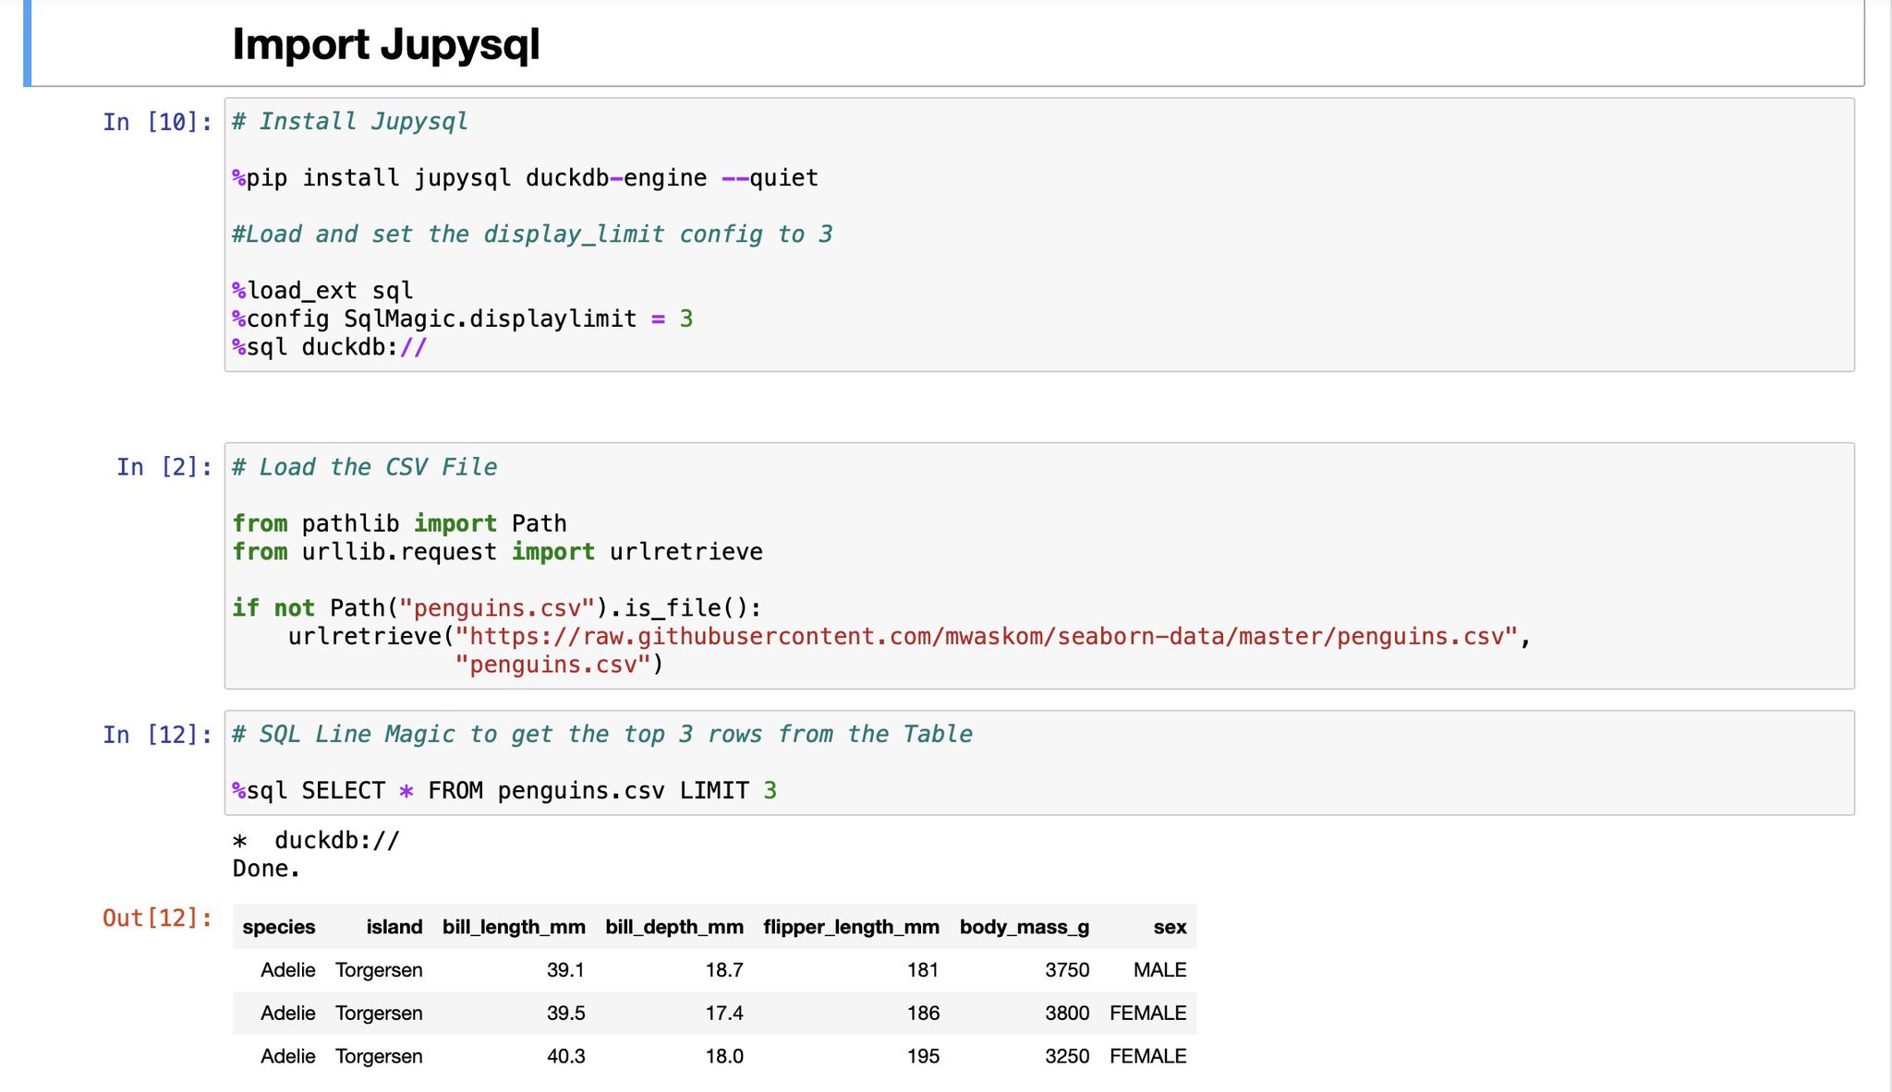1892x1092 pixels.
Task: Click the 'if not Path' is_file condition line
Action: [497, 608]
